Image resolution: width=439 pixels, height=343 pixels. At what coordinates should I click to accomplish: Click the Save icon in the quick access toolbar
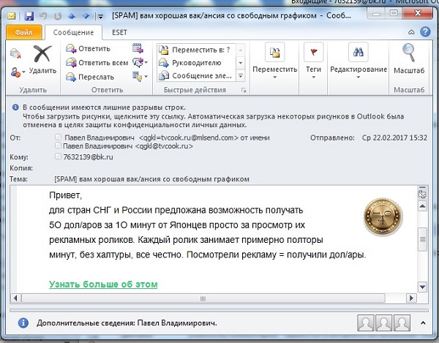[29, 16]
